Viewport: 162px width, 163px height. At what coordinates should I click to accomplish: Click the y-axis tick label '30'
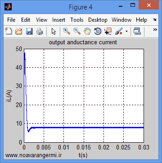tap(18, 86)
